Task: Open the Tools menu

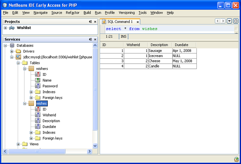Action: pos(143,12)
